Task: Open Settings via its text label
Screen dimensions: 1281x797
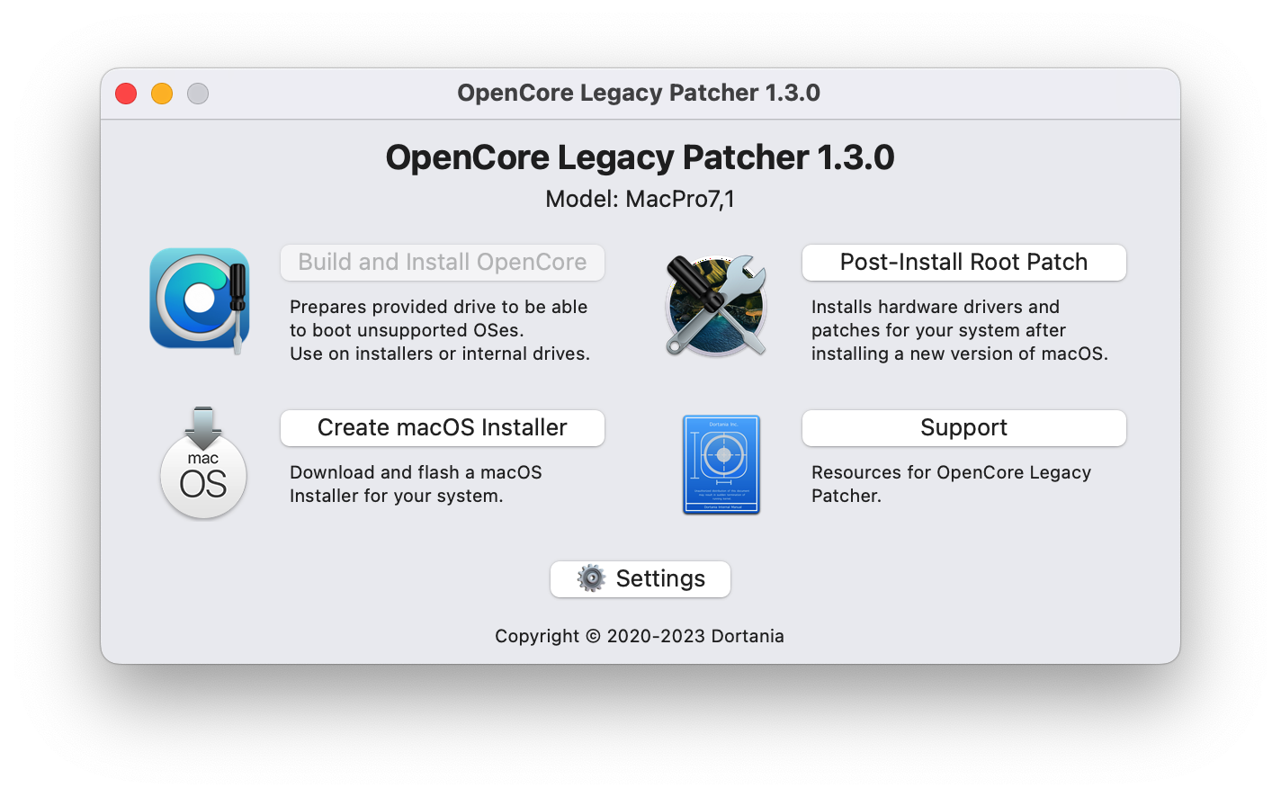Action: tap(660, 578)
